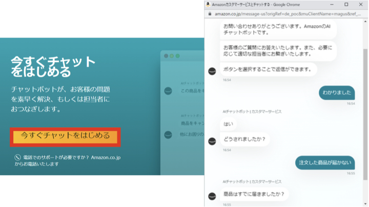
Task: Click the phone support link 電話でのサポートが必要ですか
Action: coord(68,160)
